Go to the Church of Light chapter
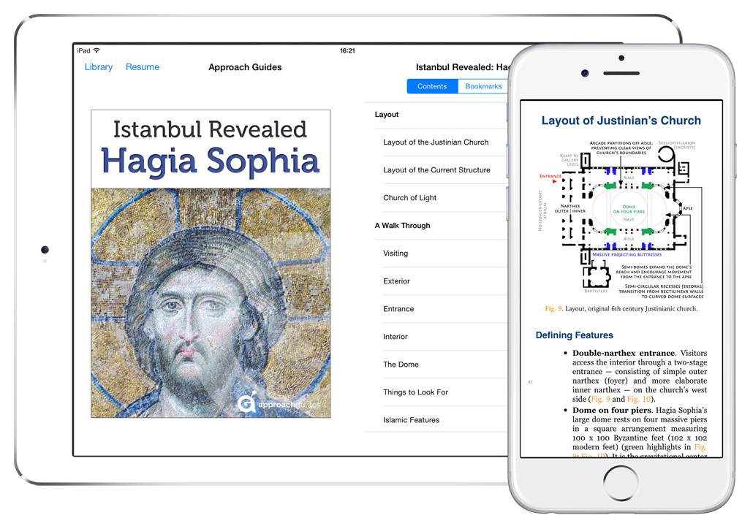The image size is (753, 526). pyautogui.click(x=409, y=198)
